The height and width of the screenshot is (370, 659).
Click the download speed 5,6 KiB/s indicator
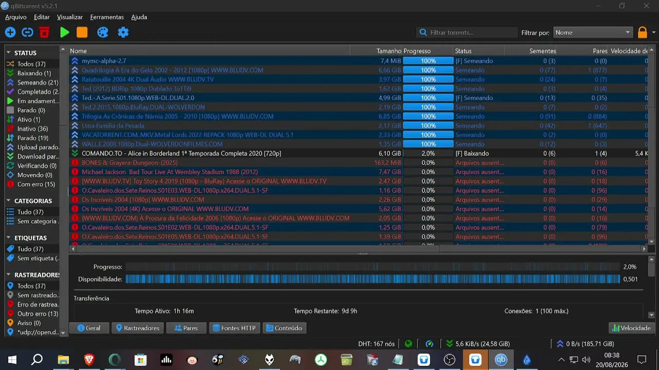tap(478, 344)
